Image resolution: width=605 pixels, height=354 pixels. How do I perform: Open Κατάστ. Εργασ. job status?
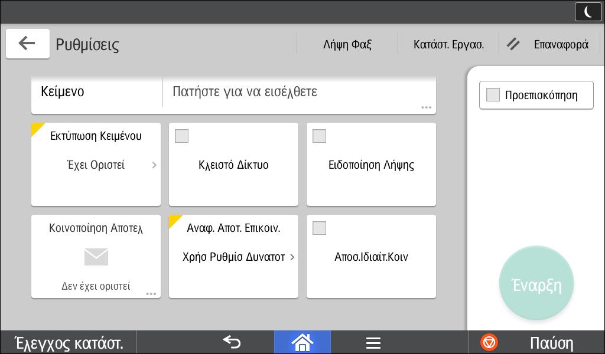tap(449, 44)
